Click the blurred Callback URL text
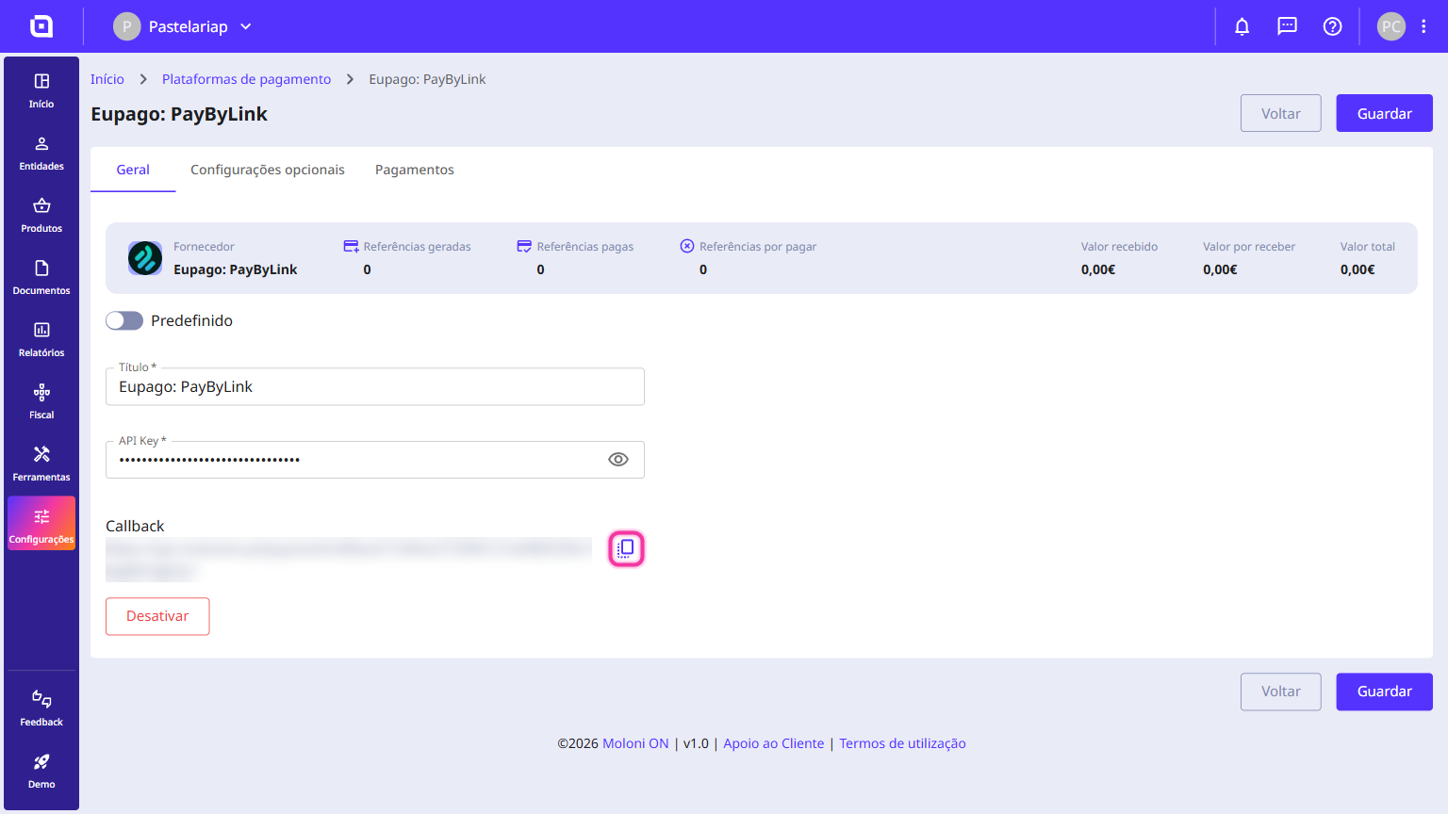1448x814 pixels. 349,559
